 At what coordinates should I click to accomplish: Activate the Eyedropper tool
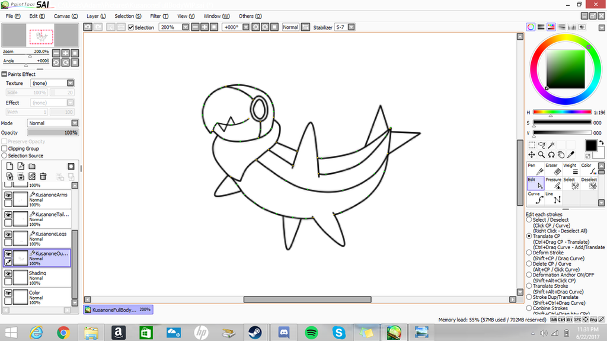[571, 155]
